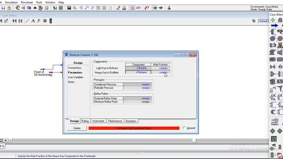
Task: Open the Tools menu
Action: [x=39, y=2]
